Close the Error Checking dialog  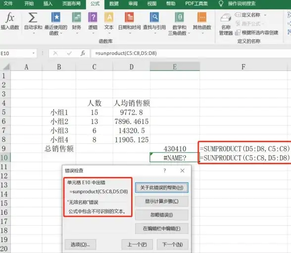(182, 171)
